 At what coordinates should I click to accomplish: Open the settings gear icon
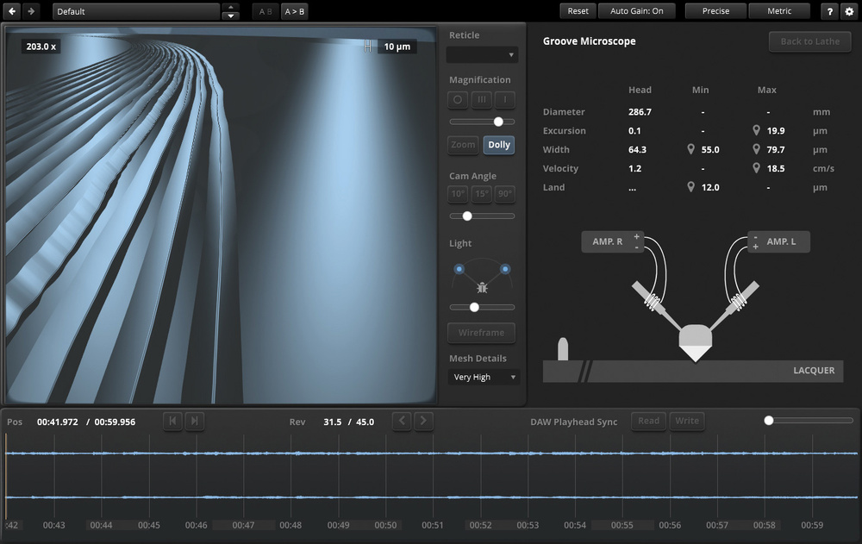click(x=849, y=11)
